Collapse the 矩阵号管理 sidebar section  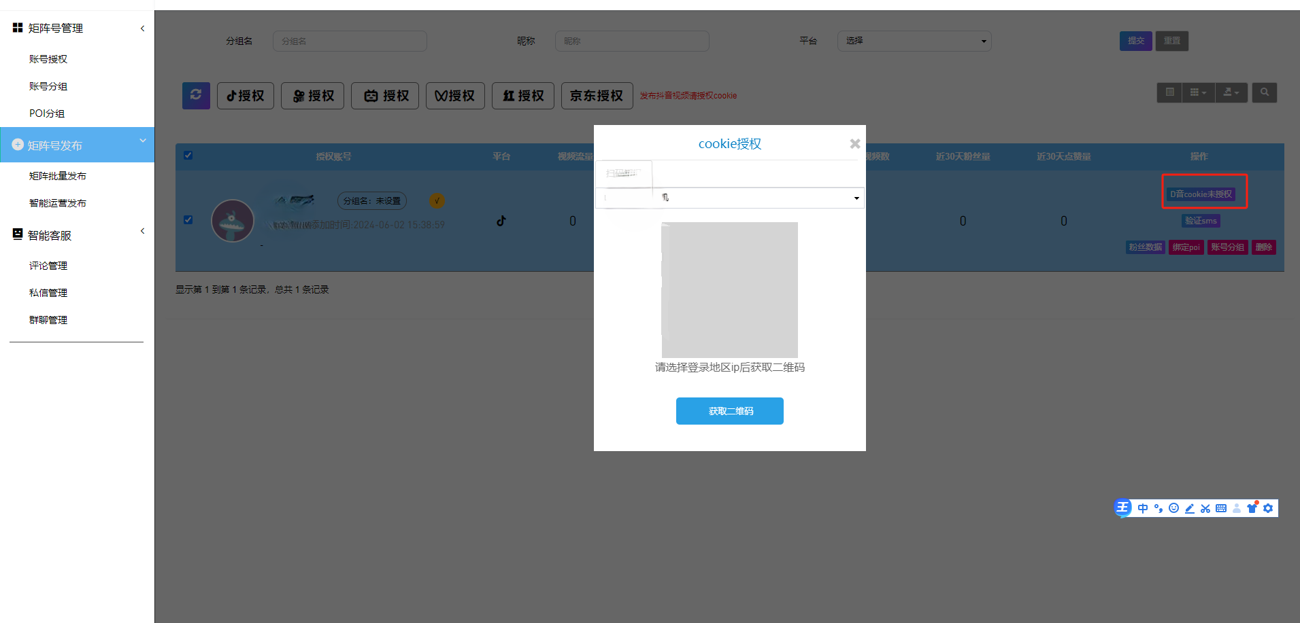pyautogui.click(x=142, y=29)
